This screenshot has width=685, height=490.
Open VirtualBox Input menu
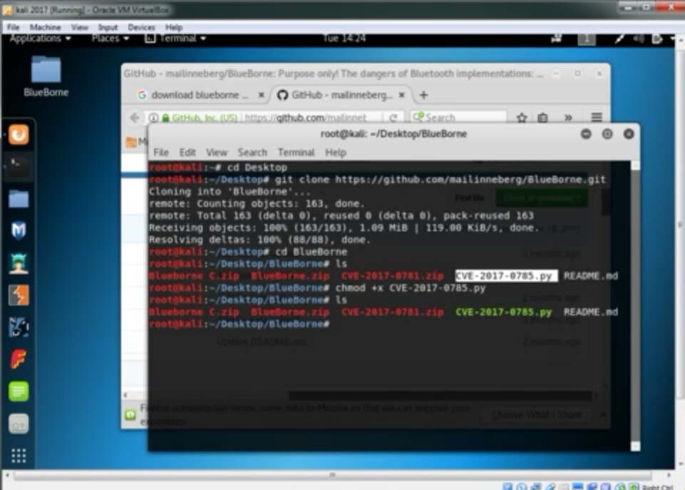[x=108, y=27]
